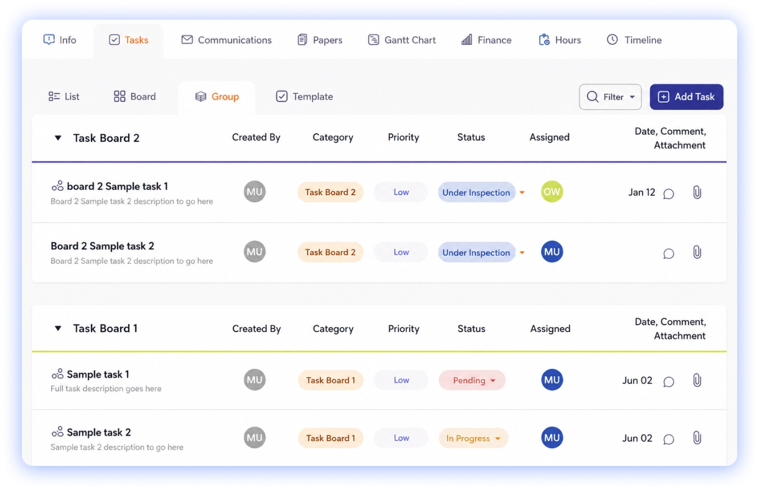Click the Add Task button
Screen dimensions: 759x490
point(686,97)
